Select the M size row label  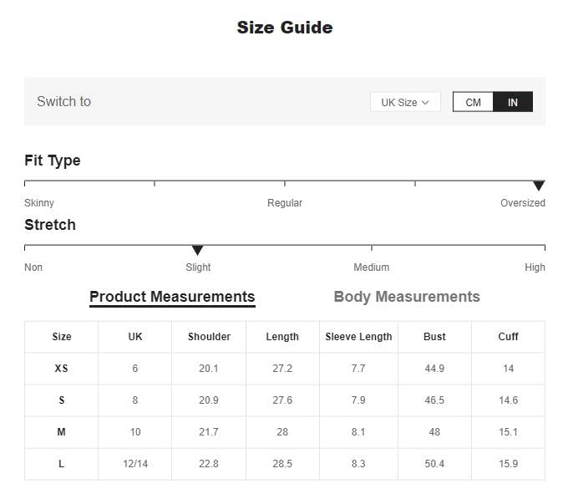(62, 432)
